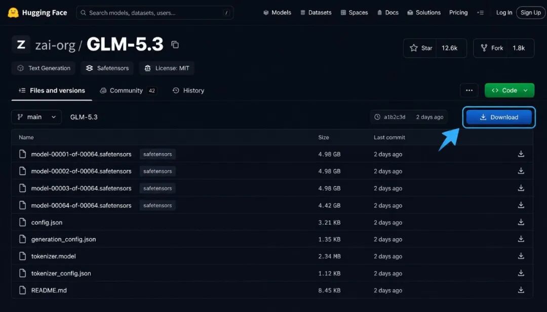Screen dimensions: 547x312
Task: Click the Community count badge 42
Action: coord(152,91)
